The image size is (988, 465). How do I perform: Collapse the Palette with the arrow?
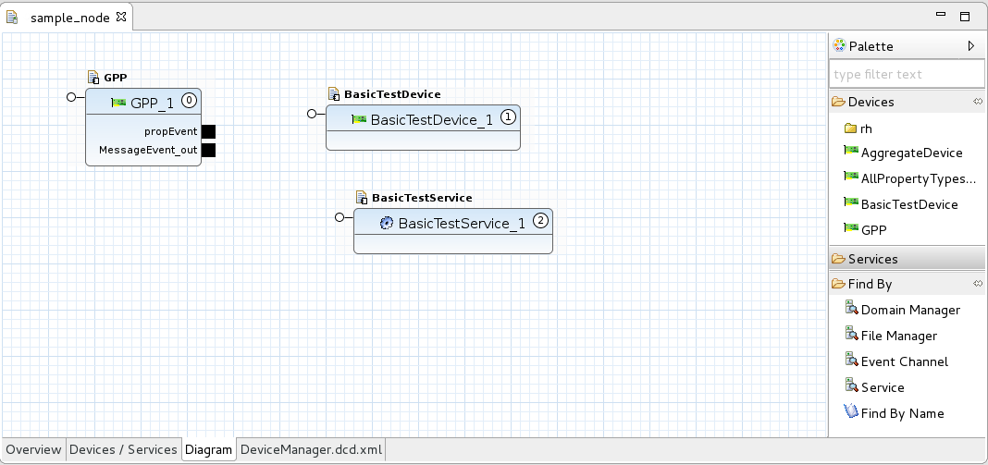coord(970,45)
